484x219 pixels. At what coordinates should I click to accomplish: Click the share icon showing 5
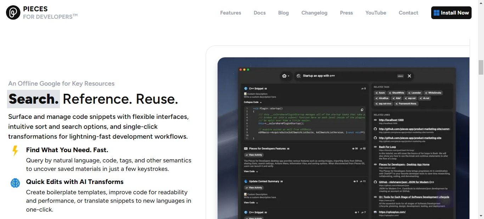coord(363,88)
